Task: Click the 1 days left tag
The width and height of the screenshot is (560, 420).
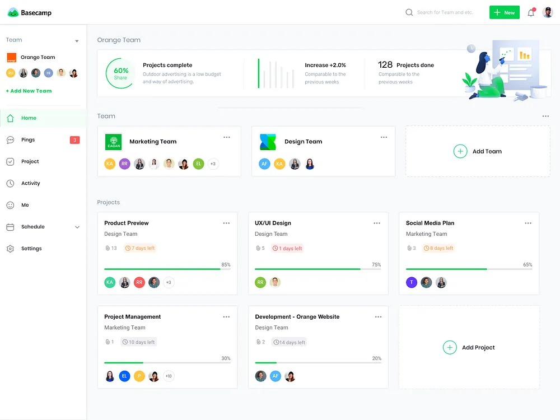Action: (x=287, y=248)
